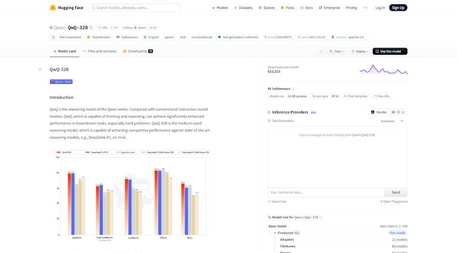Open the three-dot more options menu
This screenshot has height=253, width=457.
pos(321,51)
